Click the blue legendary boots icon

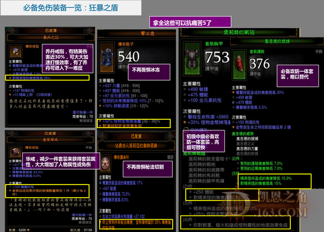point(107,57)
